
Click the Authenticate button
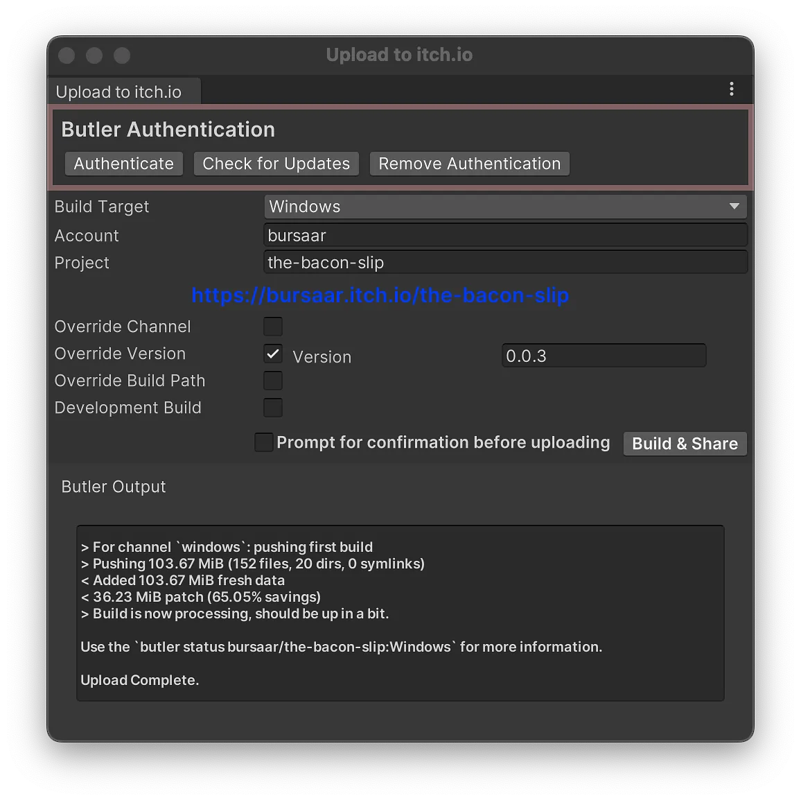124,164
